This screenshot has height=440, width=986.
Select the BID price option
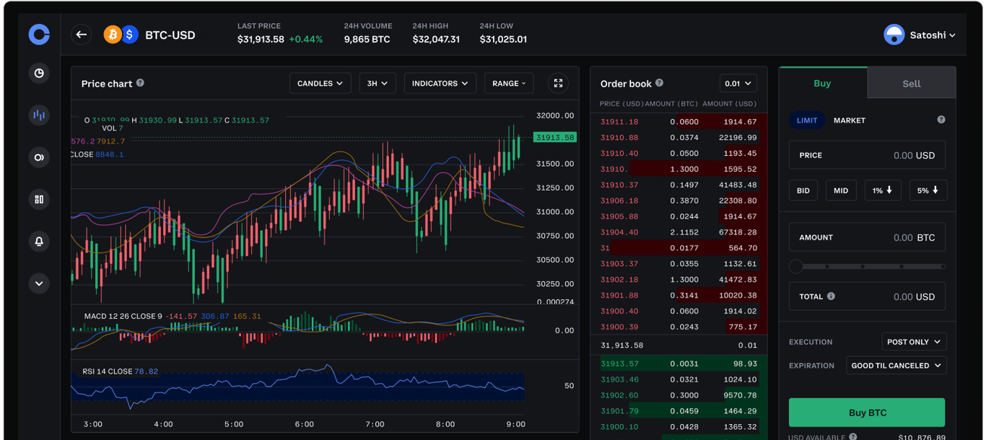point(803,190)
